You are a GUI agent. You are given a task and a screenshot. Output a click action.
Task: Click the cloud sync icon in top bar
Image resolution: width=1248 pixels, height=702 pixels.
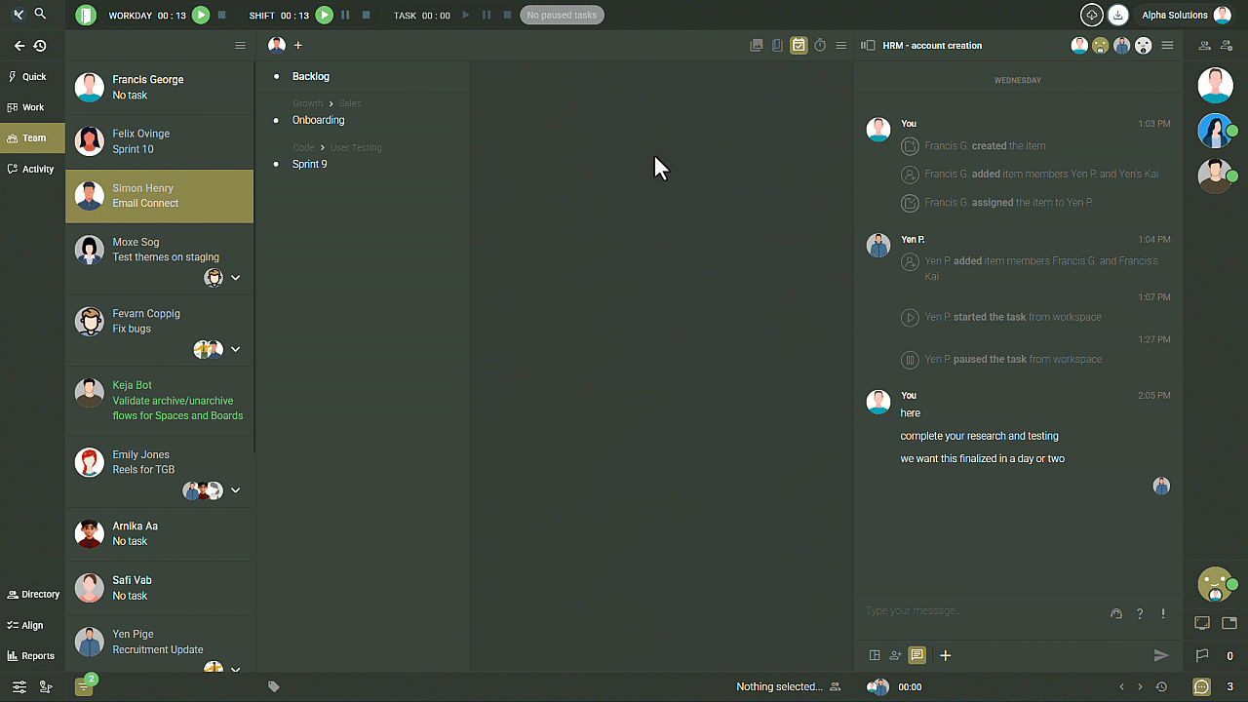[1092, 15]
